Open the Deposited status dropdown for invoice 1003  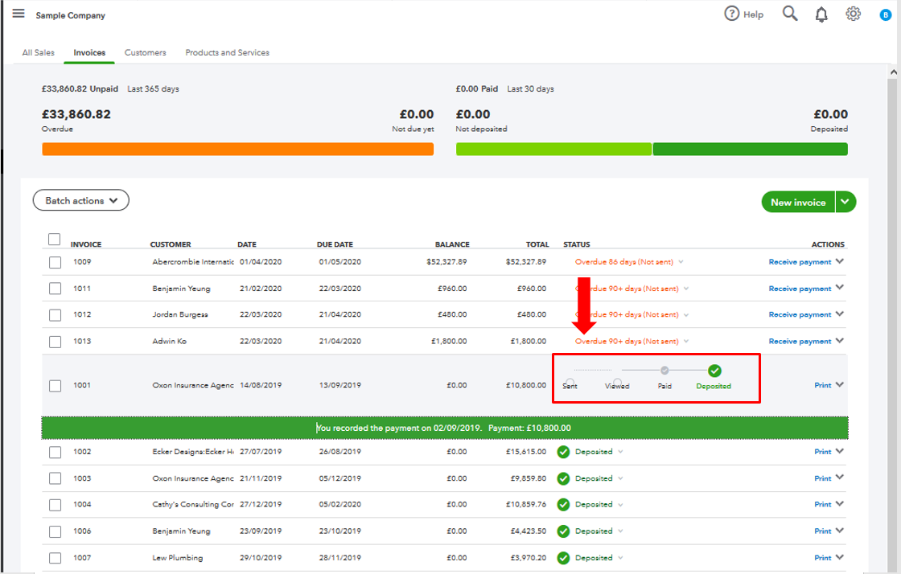coord(619,478)
